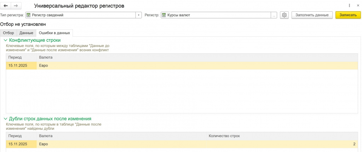
Task: Collapse the Дубли строк данных section
Action: point(5,119)
